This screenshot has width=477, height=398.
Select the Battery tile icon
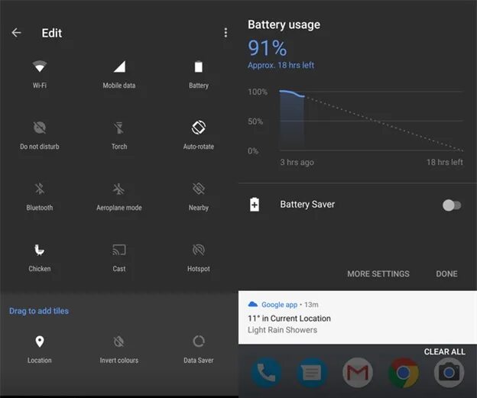pyautogui.click(x=198, y=66)
